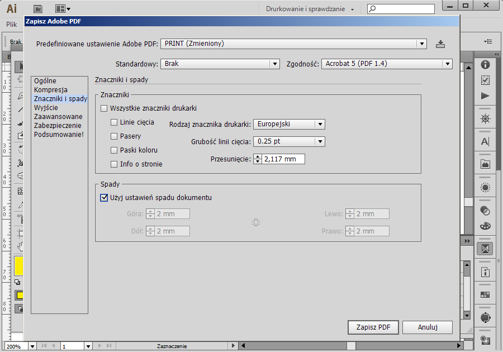Increase Przesunięcie with the stepper up arrow
Screen dimensions: 503x352
[258, 157]
